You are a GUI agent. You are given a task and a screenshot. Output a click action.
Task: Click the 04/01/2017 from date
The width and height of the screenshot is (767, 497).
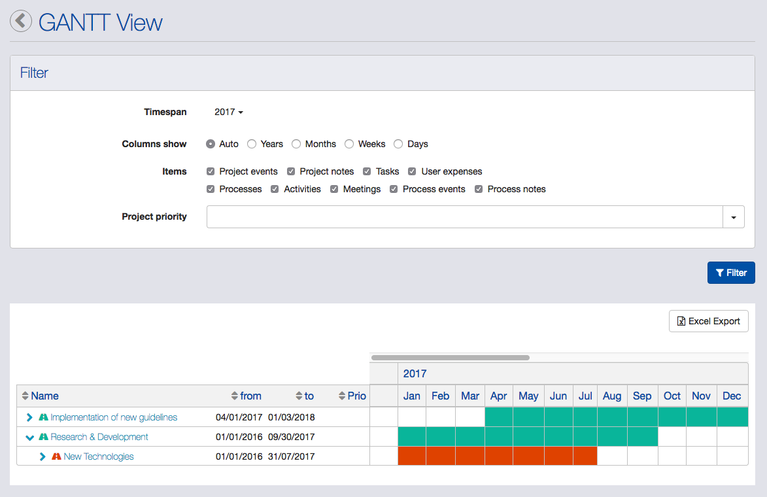click(239, 417)
